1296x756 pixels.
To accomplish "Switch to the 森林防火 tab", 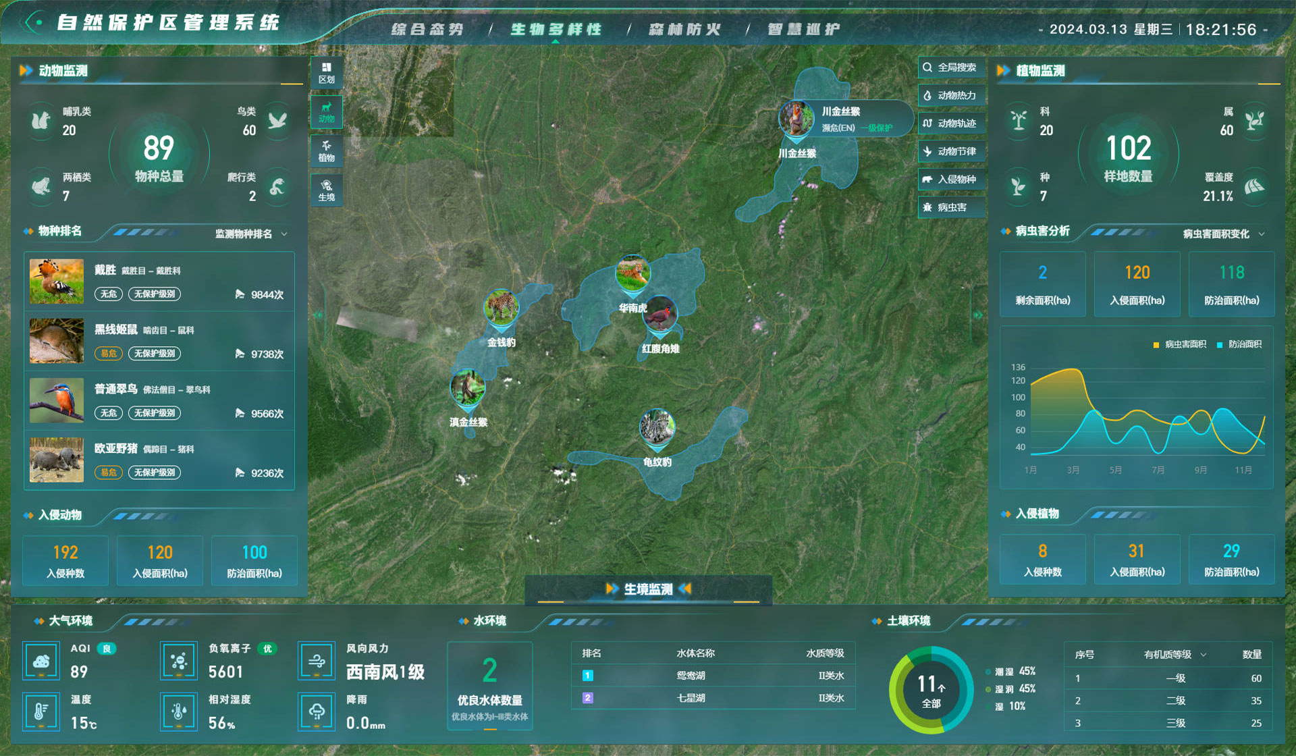I will pos(684,29).
